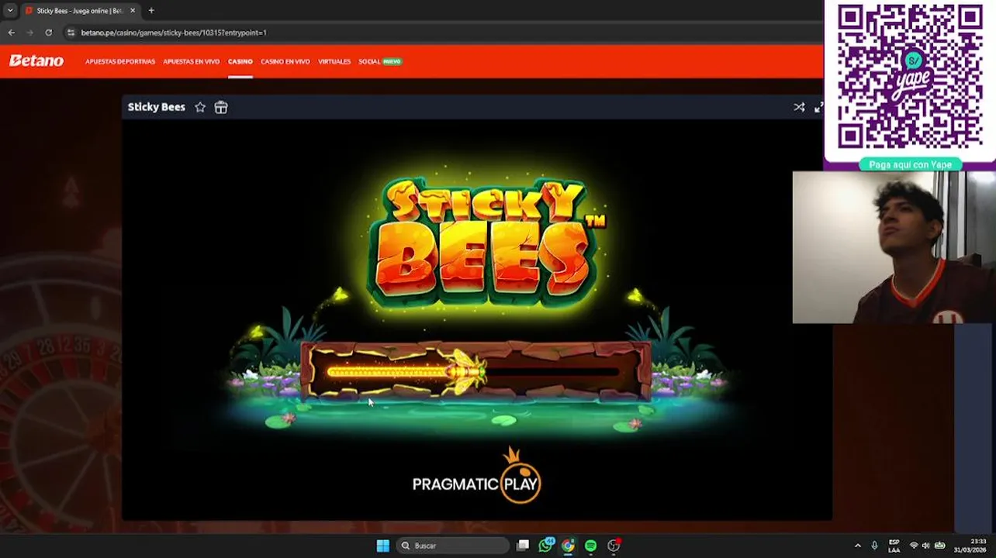Expand the tab search dropdown arrow
Image resolution: width=996 pixels, height=558 pixels.
click(x=9, y=11)
